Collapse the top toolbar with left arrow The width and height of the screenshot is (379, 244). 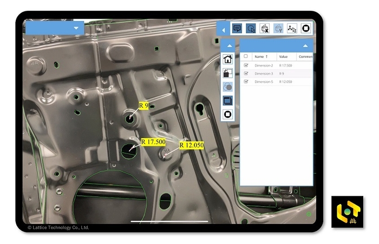224,29
